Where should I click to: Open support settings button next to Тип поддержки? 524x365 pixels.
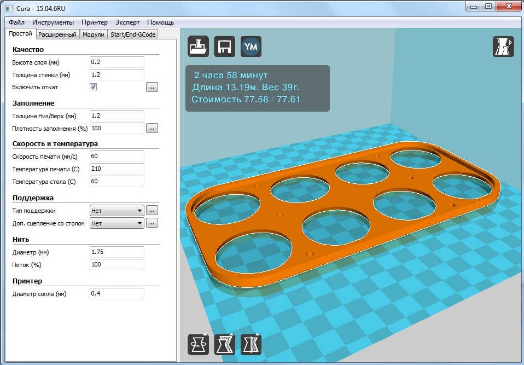pyautogui.click(x=152, y=211)
